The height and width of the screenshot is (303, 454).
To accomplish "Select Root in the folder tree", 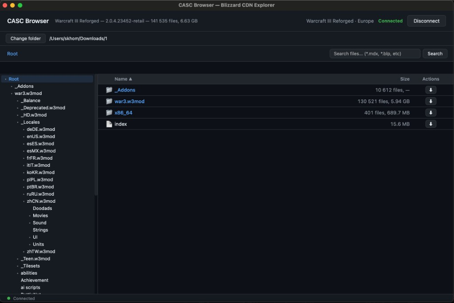I will pos(14,79).
